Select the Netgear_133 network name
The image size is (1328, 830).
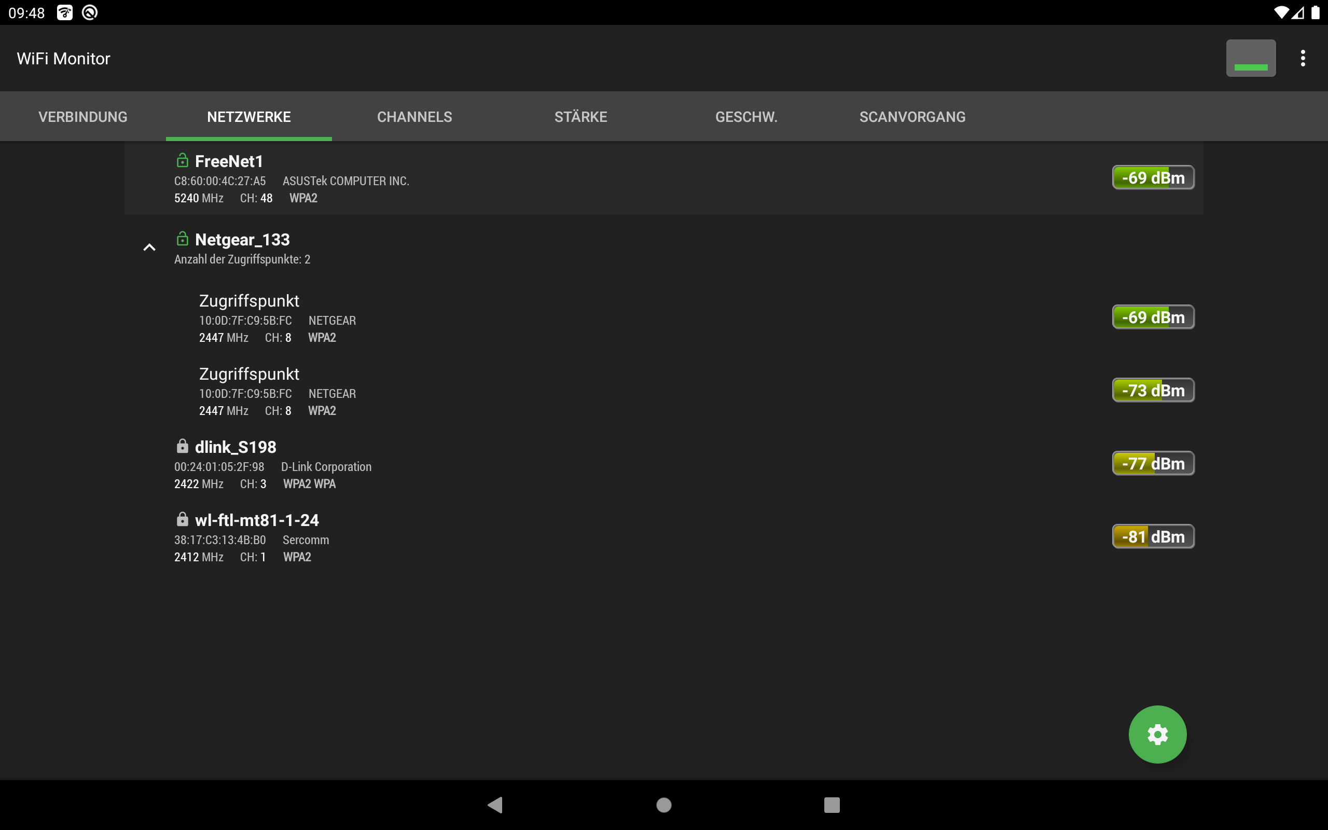pyautogui.click(x=242, y=240)
